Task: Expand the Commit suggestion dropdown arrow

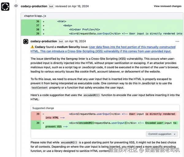Action: pyautogui.click(x=174, y=134)
